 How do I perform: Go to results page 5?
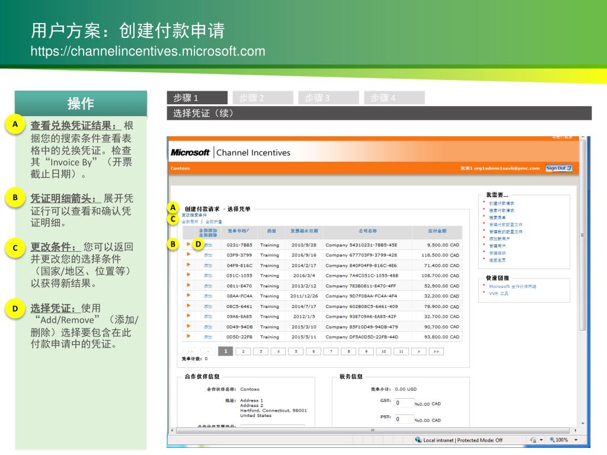[x=296, y=351]
